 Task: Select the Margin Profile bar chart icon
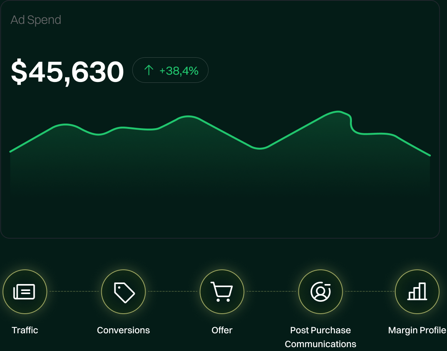[417, 292]
